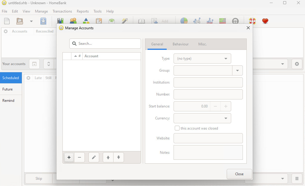The width and height of the screenshot is (305, 186).
Task: Click the Website input field
Action: pos(208,138)
